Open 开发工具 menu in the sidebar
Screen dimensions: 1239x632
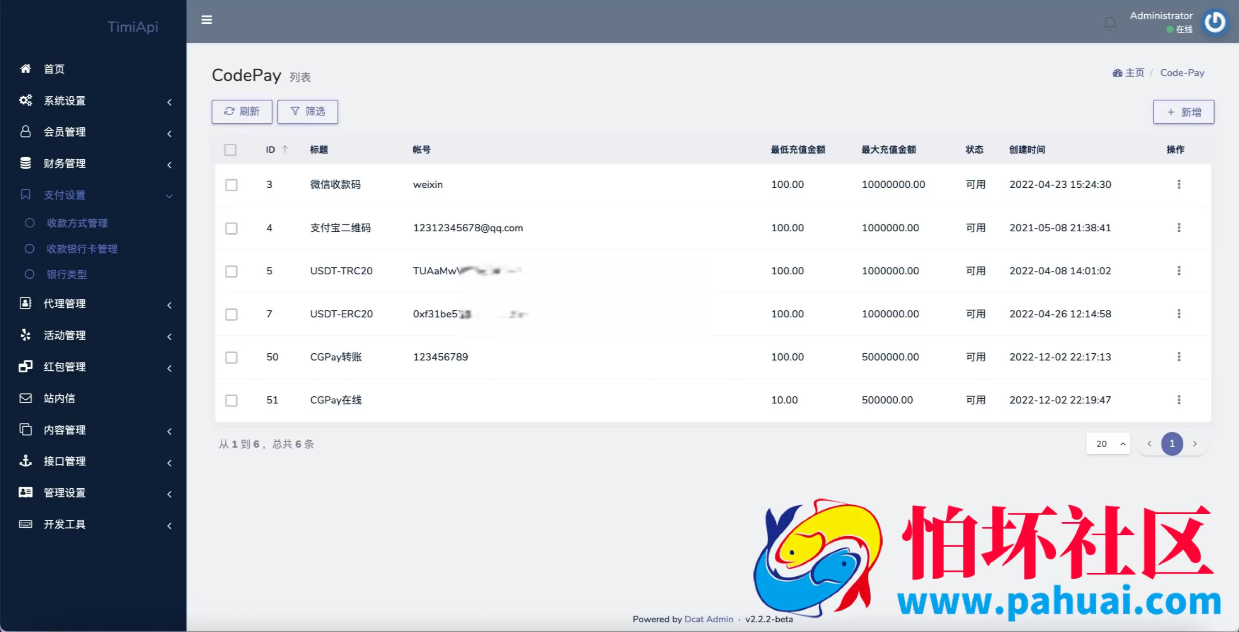[x=64, y=524]
